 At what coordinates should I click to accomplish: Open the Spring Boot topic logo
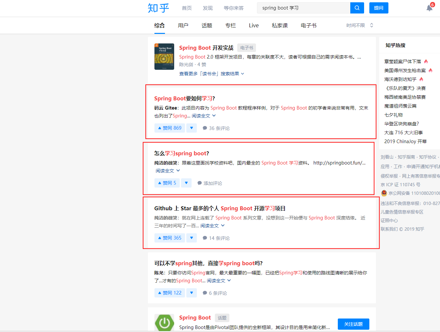point(164,322)
